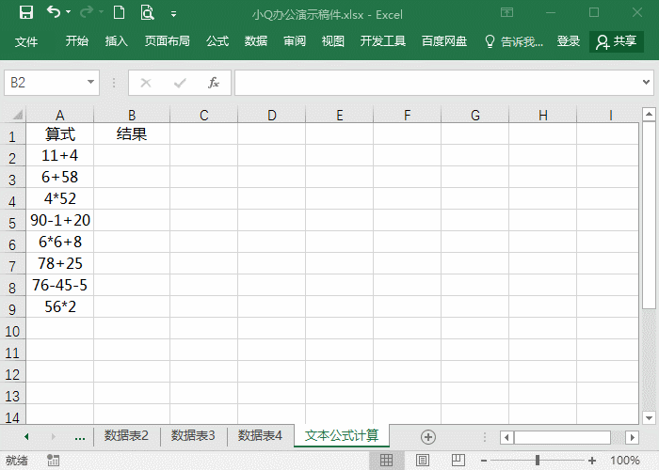Click the 登录 sign-in link
The width and height of the screenshot is (659, 470).
(x=569, y=41)
